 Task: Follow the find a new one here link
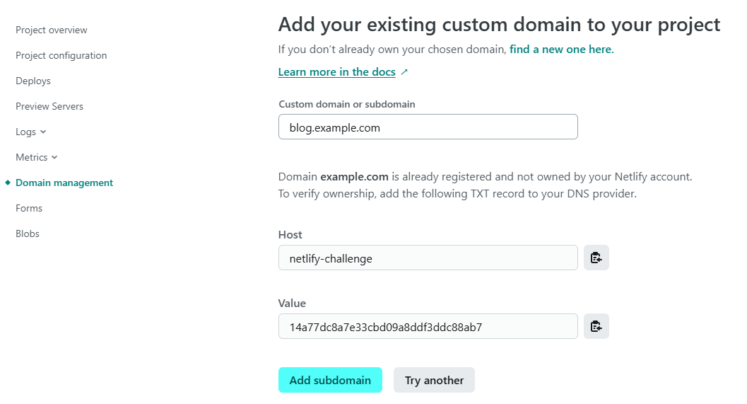562,49
